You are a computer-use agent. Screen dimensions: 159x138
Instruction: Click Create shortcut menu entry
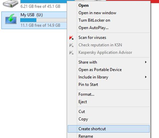point(108,129)
